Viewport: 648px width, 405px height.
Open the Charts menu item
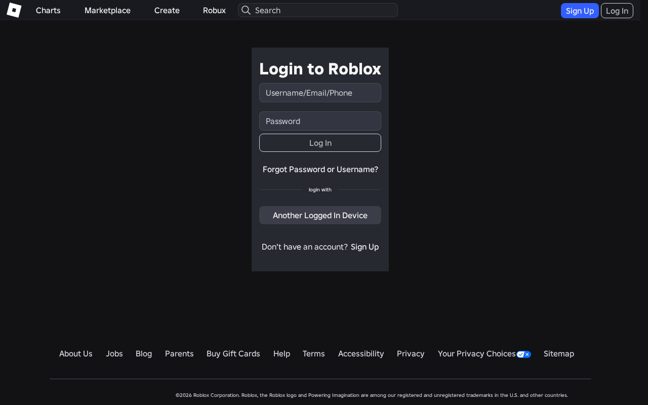coord(48,10)
